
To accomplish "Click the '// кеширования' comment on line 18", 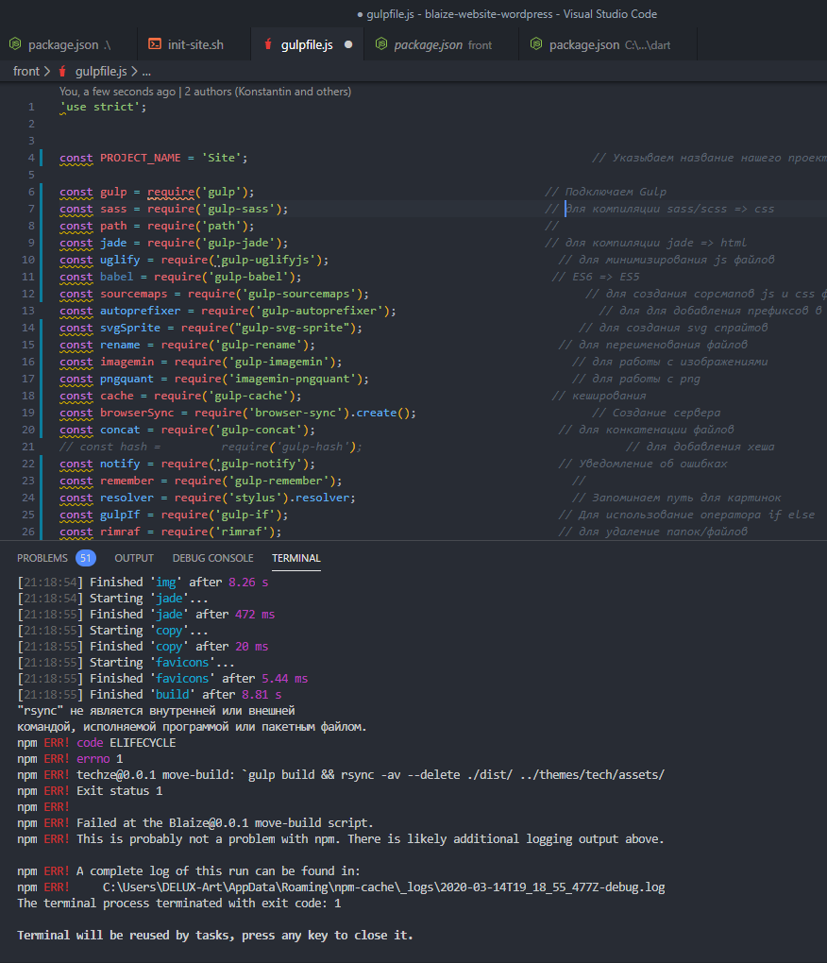I will tap(599, 396).
